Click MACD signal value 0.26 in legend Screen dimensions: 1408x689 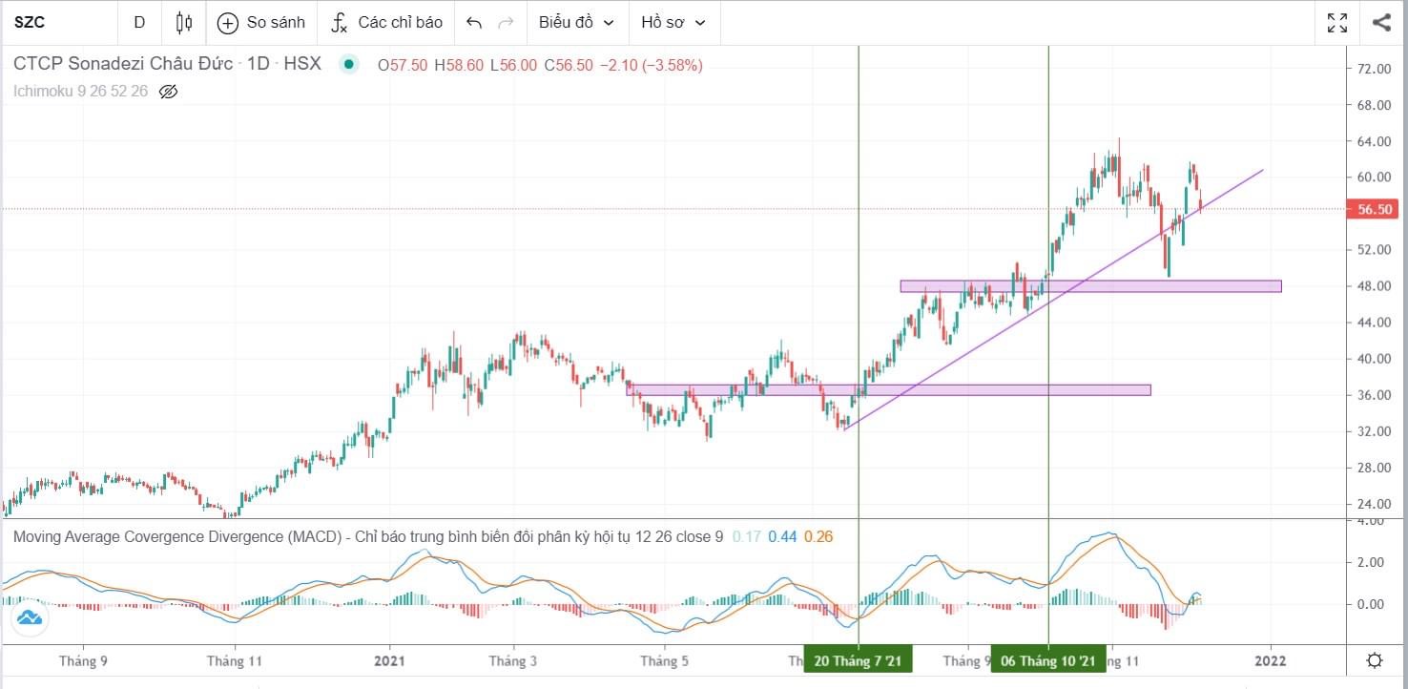[x=818, y=536]
